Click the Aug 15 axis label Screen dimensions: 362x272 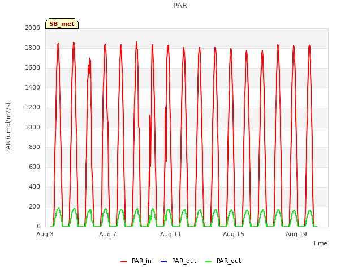[x=234, y=234]
